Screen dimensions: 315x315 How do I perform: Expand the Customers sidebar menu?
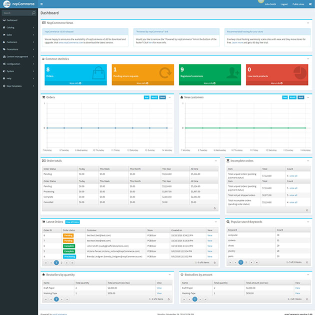(x=19, y=42)
